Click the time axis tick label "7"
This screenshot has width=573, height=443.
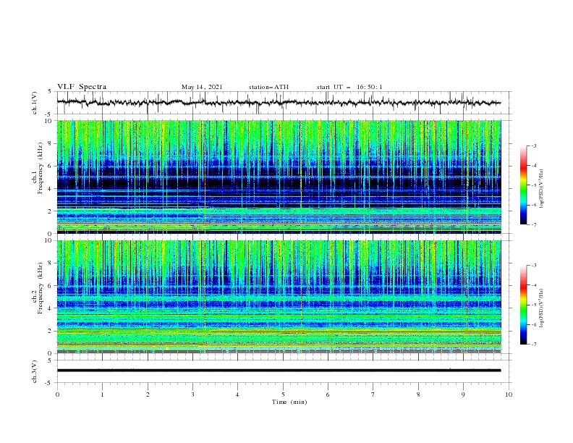coord(373,395)
